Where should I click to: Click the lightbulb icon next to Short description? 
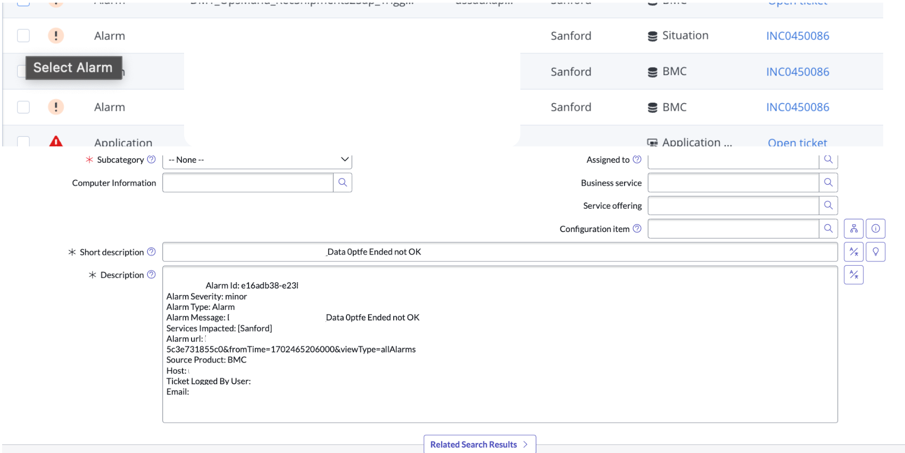coord(876,252)
